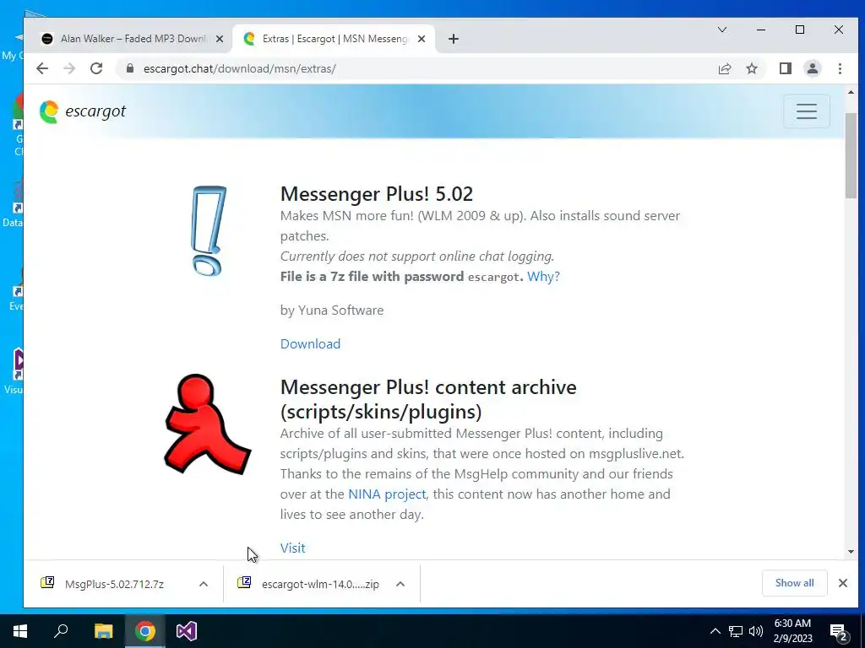865x648 pixels.
Task: Click the Messenger Plus! exclamation image
Action: (x=209, y=231)
